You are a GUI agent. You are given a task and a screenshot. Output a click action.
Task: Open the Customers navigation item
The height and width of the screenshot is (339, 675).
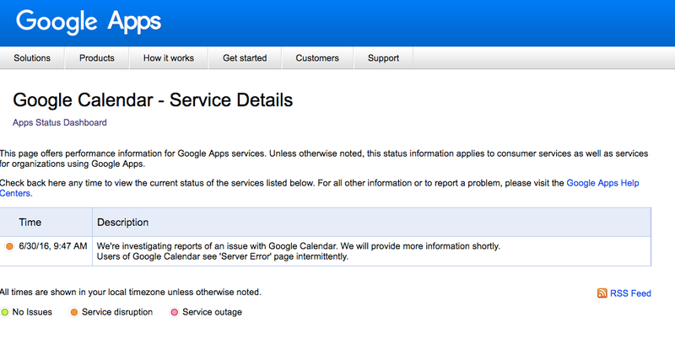pyautogui.click(x=317, y=58)
